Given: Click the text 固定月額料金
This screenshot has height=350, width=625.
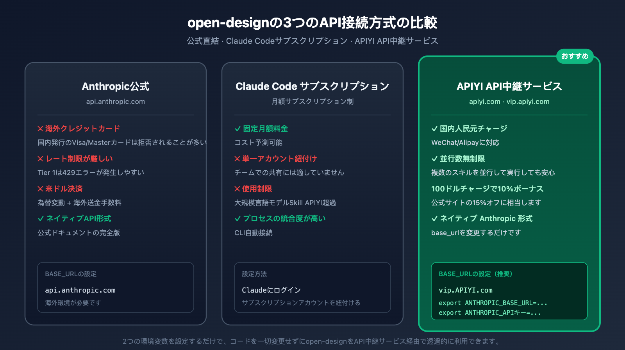Looking at the screenshot, I should (266, 129).
